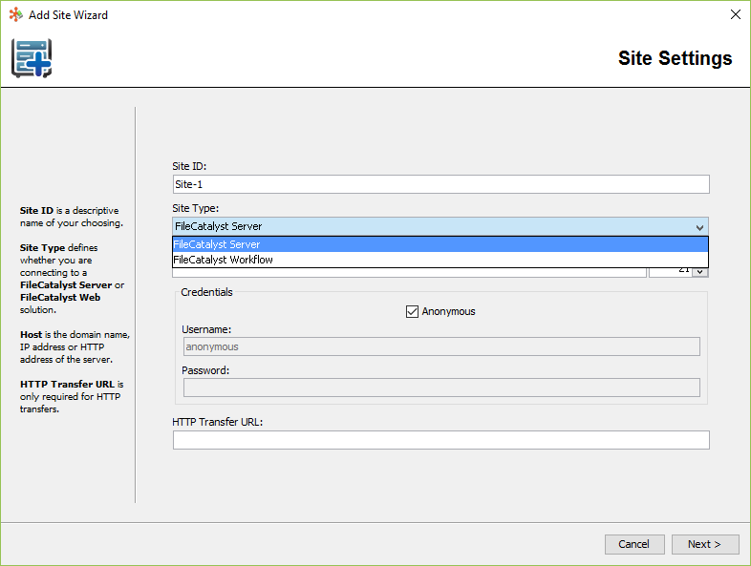This screenshot has height=566, width=751.
Task: Click the Credentials group label
Action: (206, 292)
